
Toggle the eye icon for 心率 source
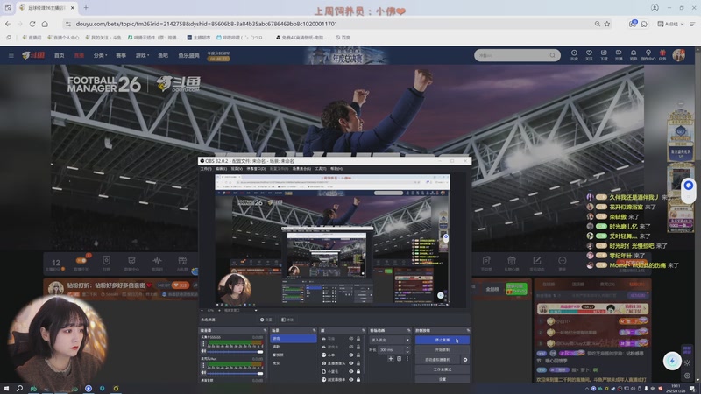(351, 355)
